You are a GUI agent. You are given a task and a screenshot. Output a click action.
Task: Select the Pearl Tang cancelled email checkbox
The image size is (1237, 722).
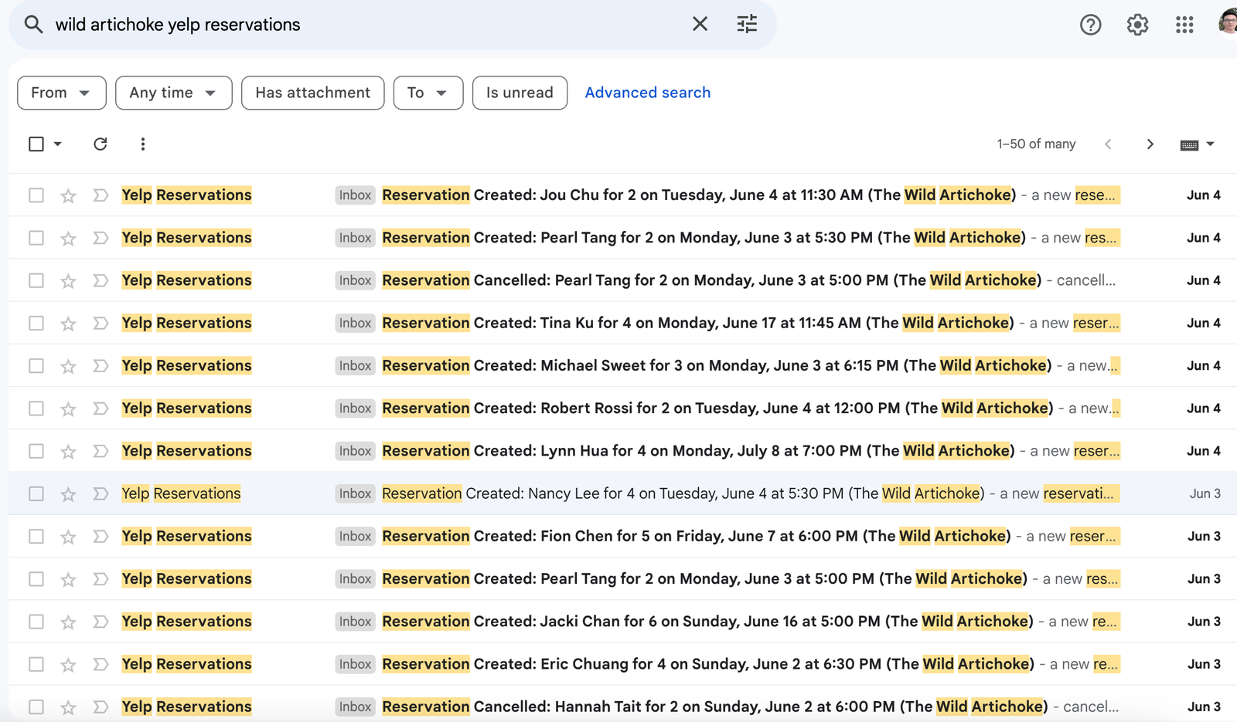point(36,280)
